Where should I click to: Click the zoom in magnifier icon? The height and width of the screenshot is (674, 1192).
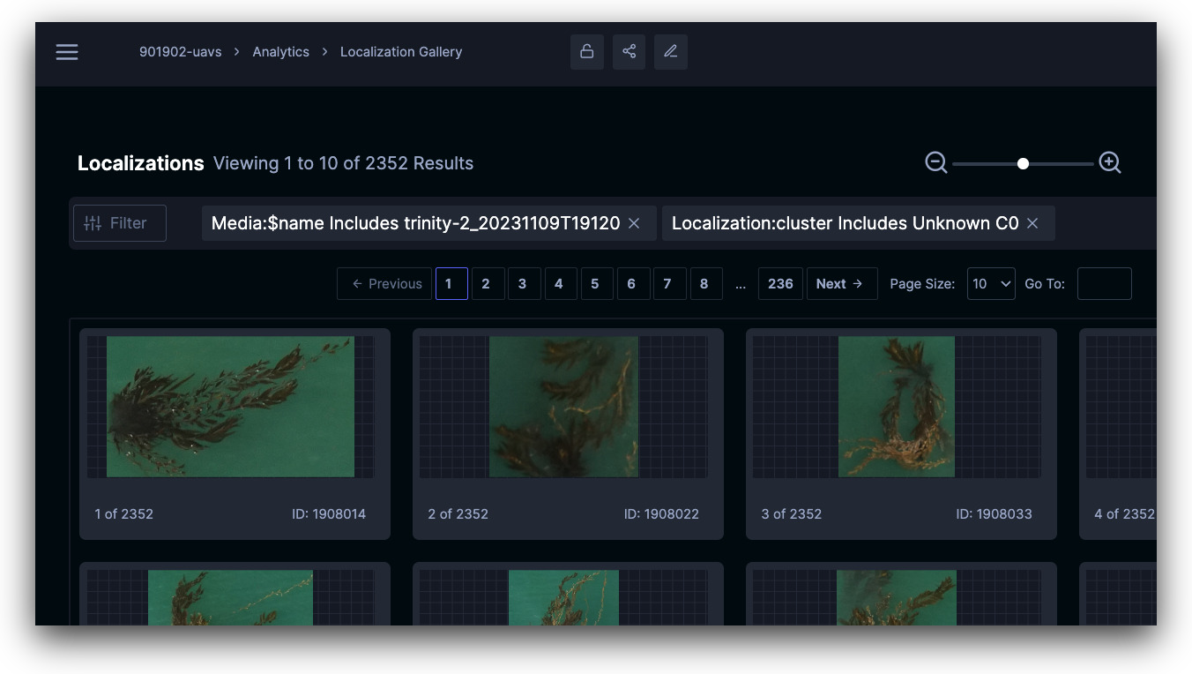(1110, 163)
